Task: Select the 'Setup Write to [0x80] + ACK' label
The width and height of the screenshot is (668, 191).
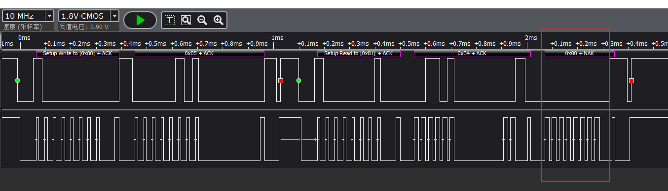Action: pos(77,53)
